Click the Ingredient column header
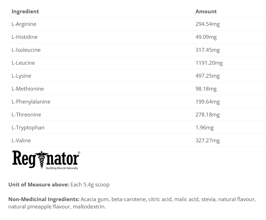 25,11
